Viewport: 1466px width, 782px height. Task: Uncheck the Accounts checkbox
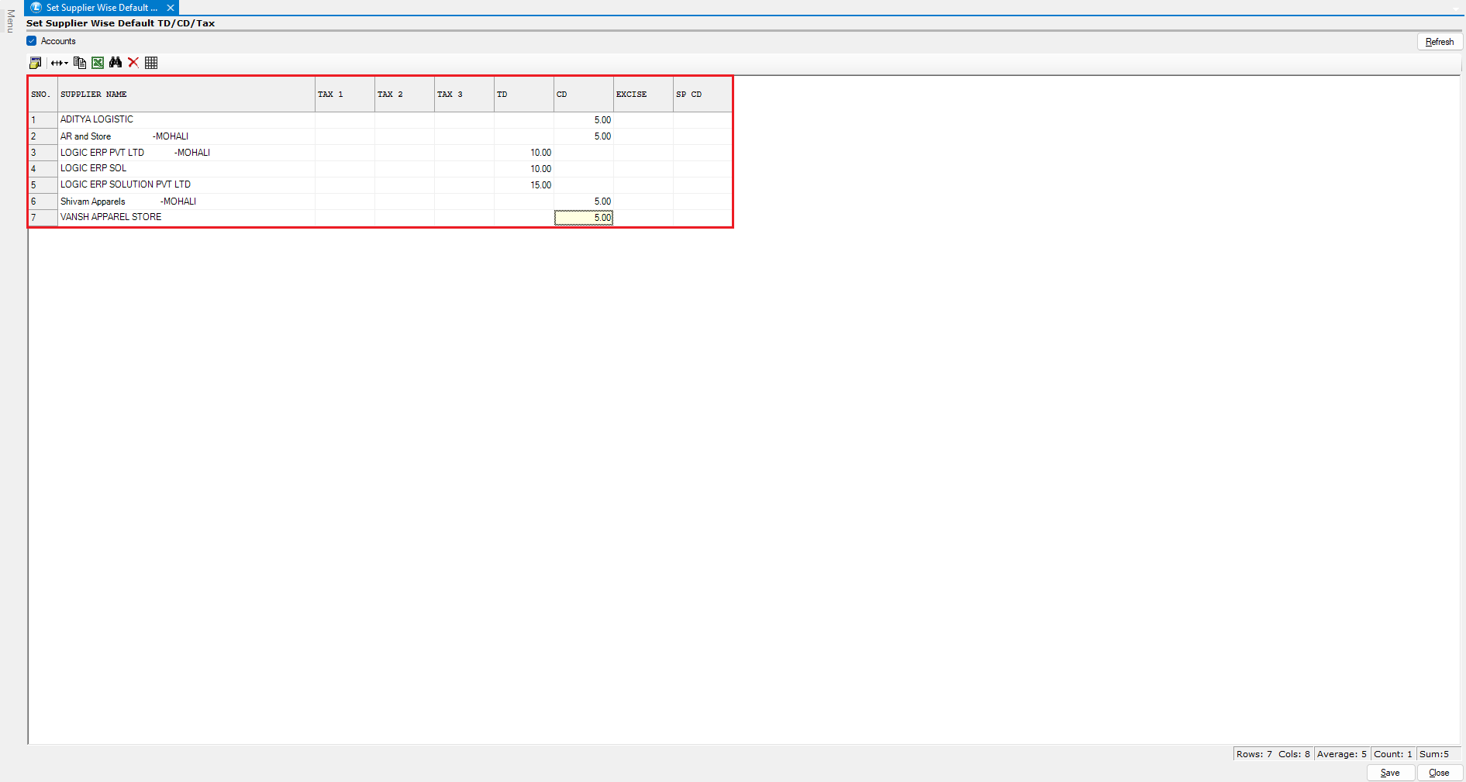click(x=32, y=41)
